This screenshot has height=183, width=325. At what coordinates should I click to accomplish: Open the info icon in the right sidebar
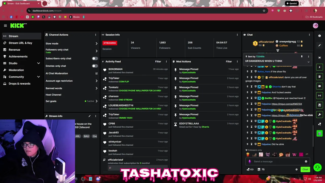pos(320,36)
